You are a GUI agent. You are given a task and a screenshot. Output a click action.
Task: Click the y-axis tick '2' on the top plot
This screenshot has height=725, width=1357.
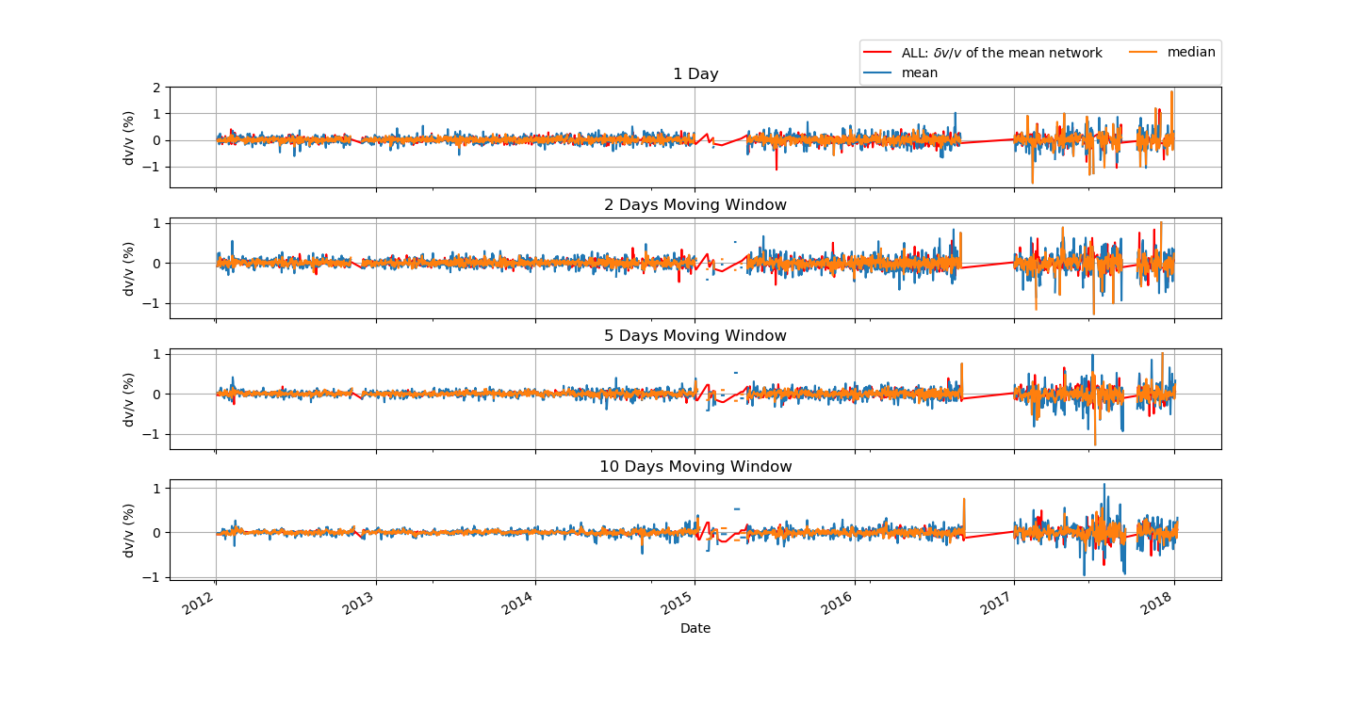[158, 88]
